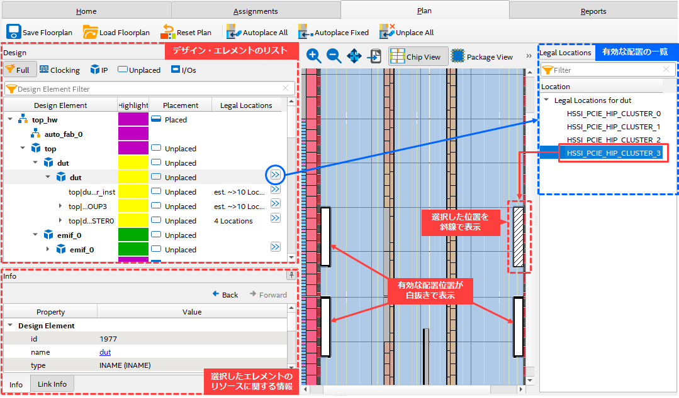The height and width of the screenshot is (398, 679).
Task: Expand the top|d...STER0 node
Action: (x=60, y=220)
